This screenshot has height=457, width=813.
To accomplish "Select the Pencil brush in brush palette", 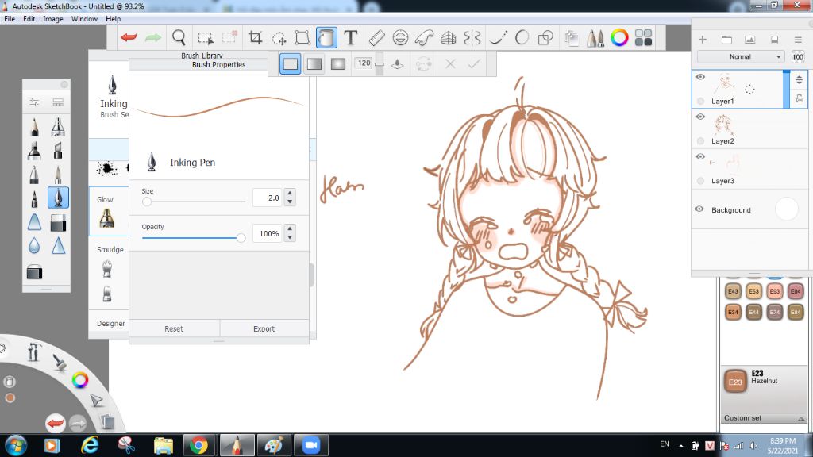I will click(34, 126).
